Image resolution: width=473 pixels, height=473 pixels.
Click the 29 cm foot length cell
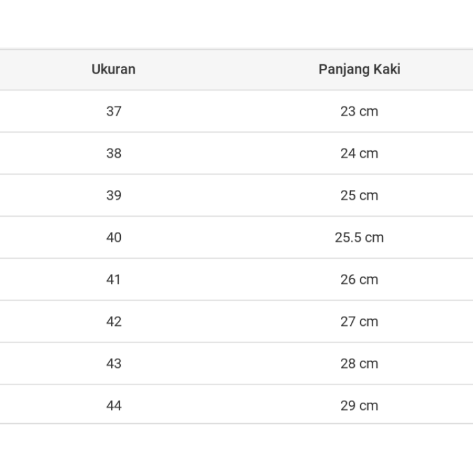tap(359, 405)
